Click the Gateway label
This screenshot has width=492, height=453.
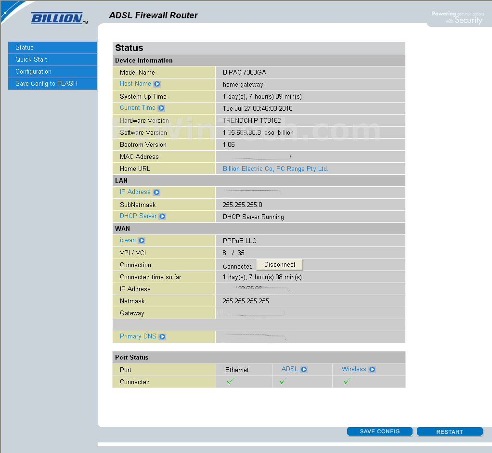click(x=132, y=313)
